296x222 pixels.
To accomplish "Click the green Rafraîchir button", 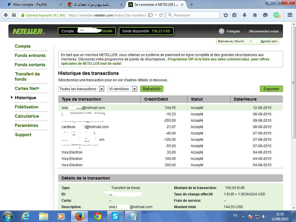I will tap(152, 89).
